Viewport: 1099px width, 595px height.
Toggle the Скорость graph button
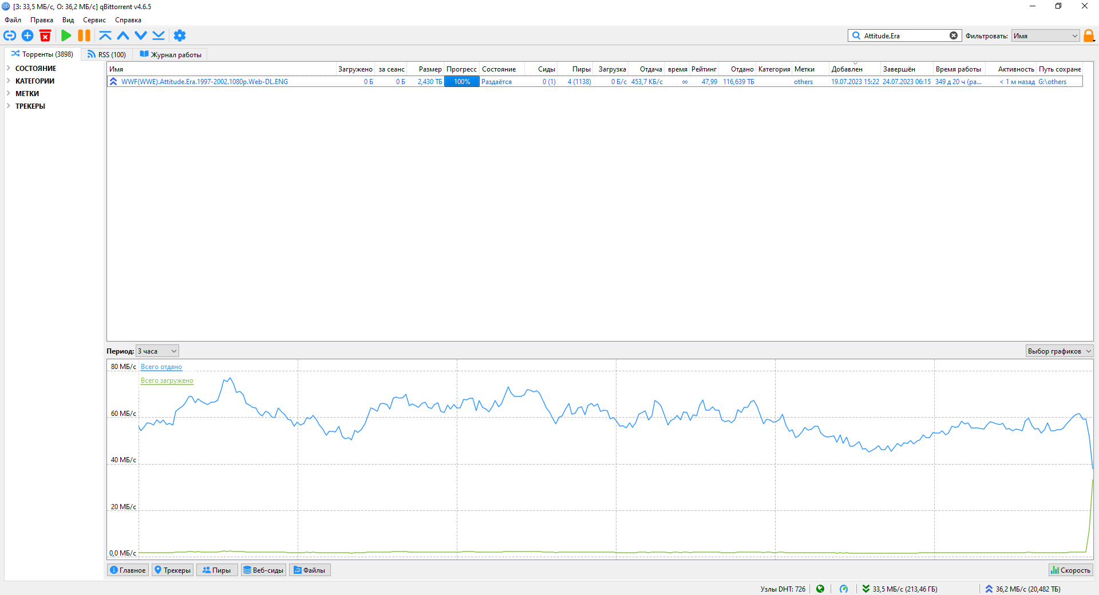(x=1070, y=570)
